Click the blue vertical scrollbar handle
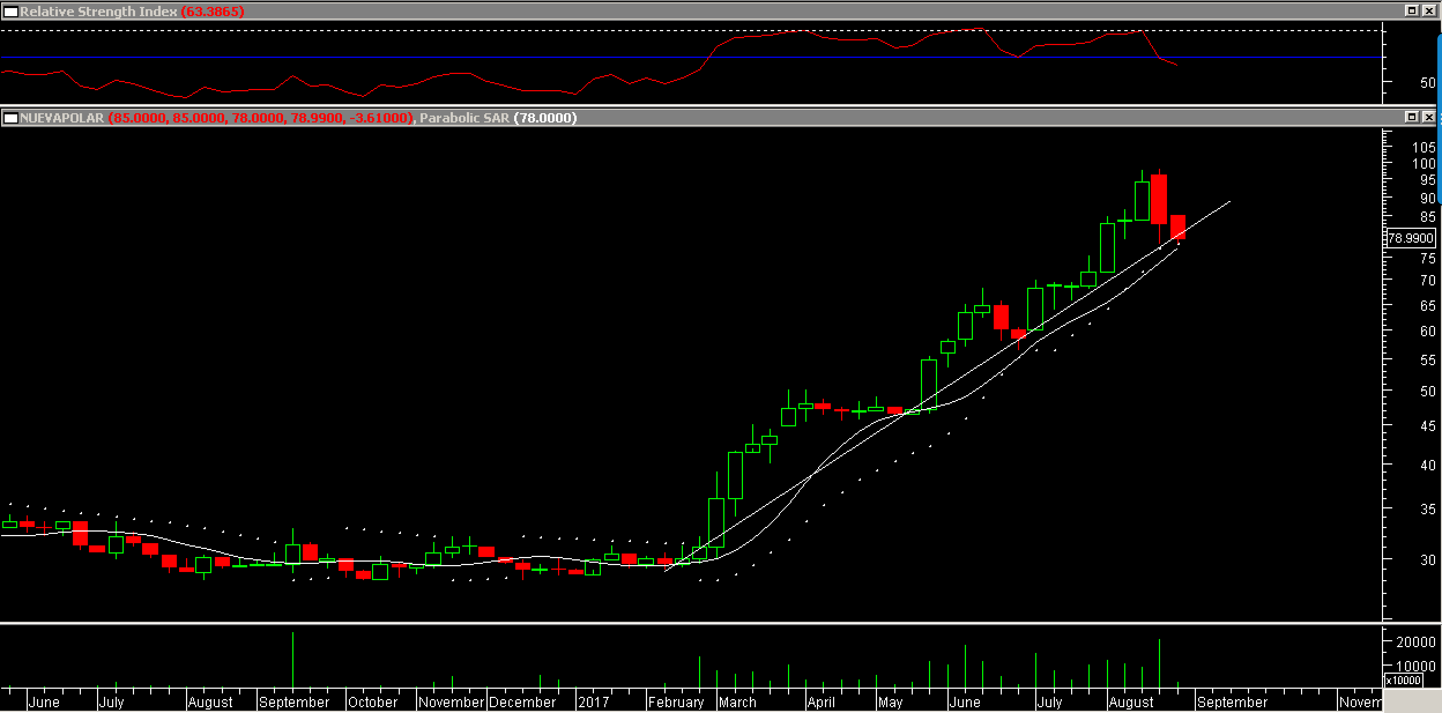The width and height of the screenshot is (1442, 713). point(1439,118)
